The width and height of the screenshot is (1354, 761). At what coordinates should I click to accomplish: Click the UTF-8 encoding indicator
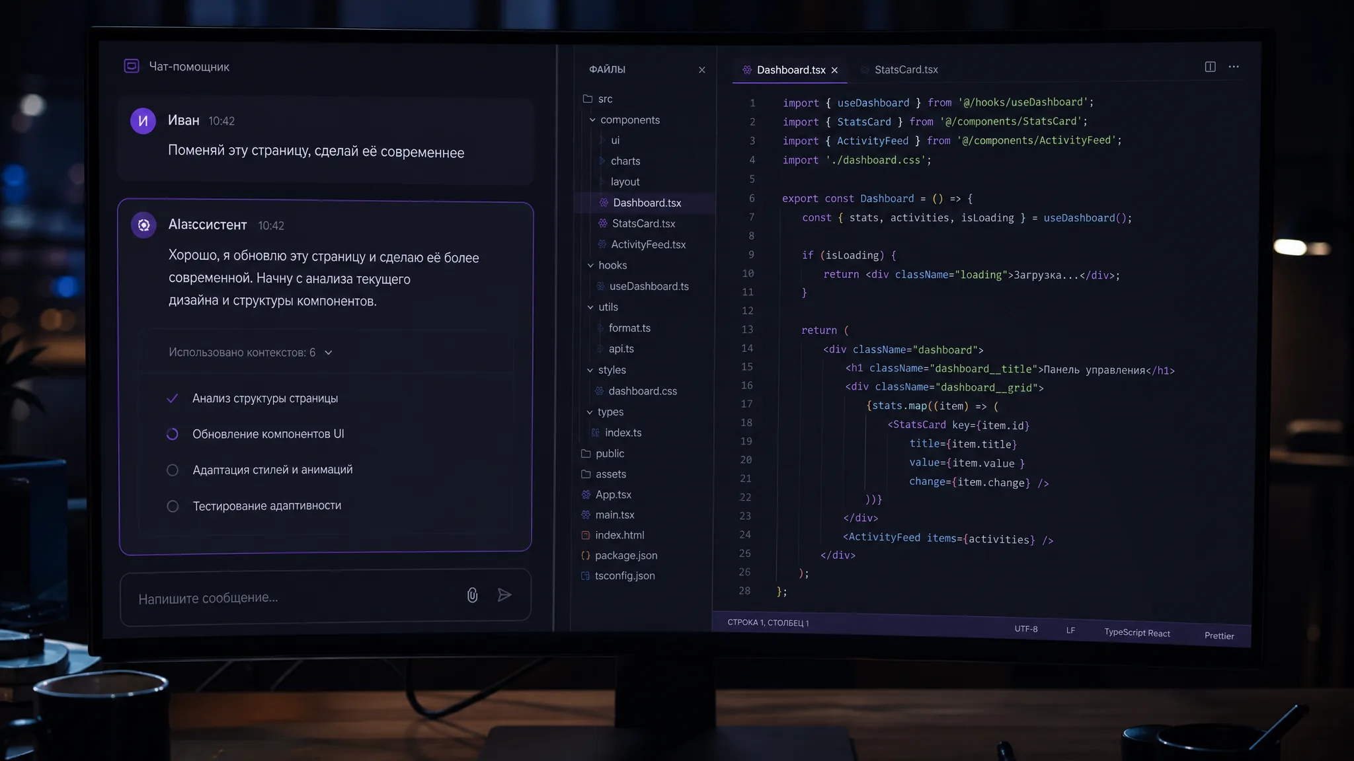tap(1026, 629)
